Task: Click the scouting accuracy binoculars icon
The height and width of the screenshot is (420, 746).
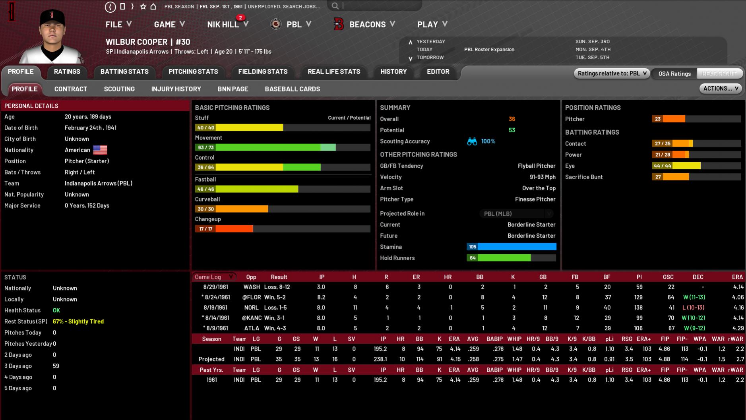Action: (x=472, y=141)
